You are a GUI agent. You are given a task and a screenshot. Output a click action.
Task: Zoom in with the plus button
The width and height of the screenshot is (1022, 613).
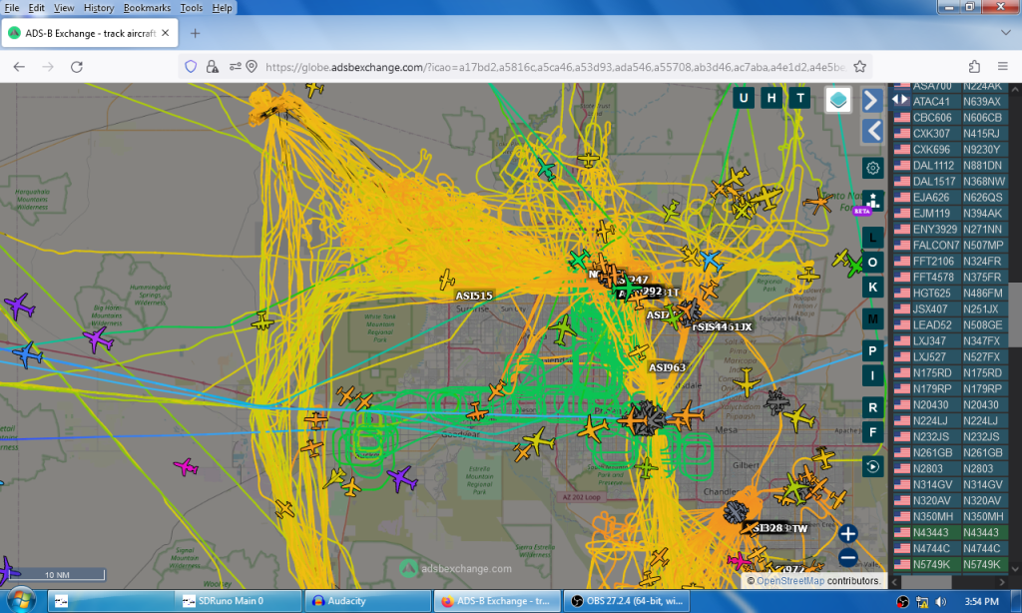coord(848,534)
